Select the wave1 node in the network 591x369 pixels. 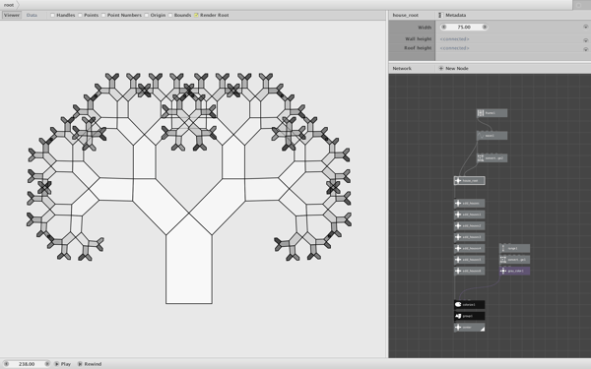492,136
